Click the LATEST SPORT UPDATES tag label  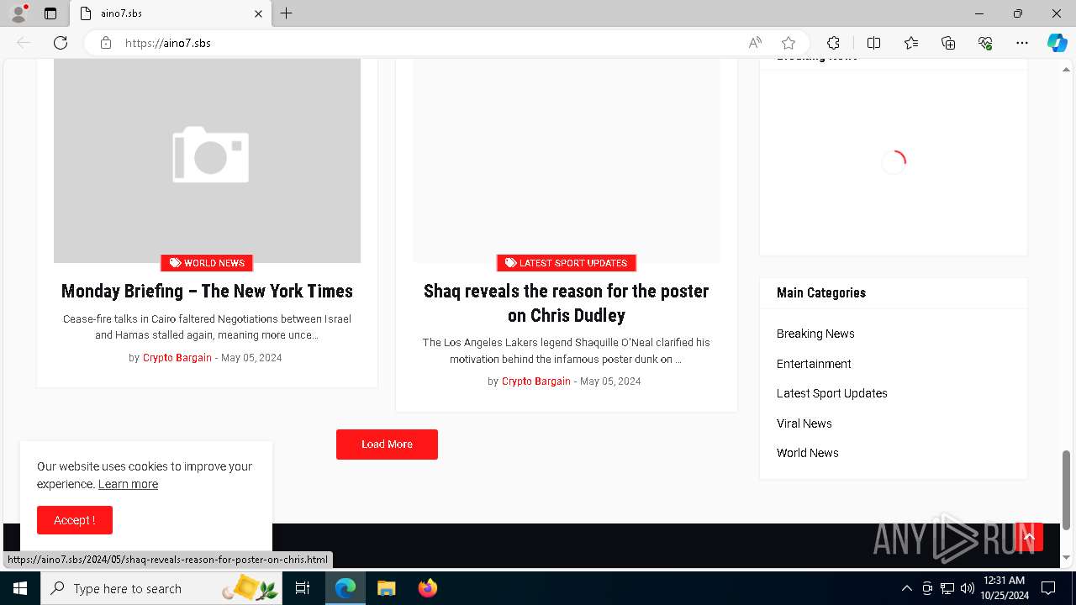[567, 263]
